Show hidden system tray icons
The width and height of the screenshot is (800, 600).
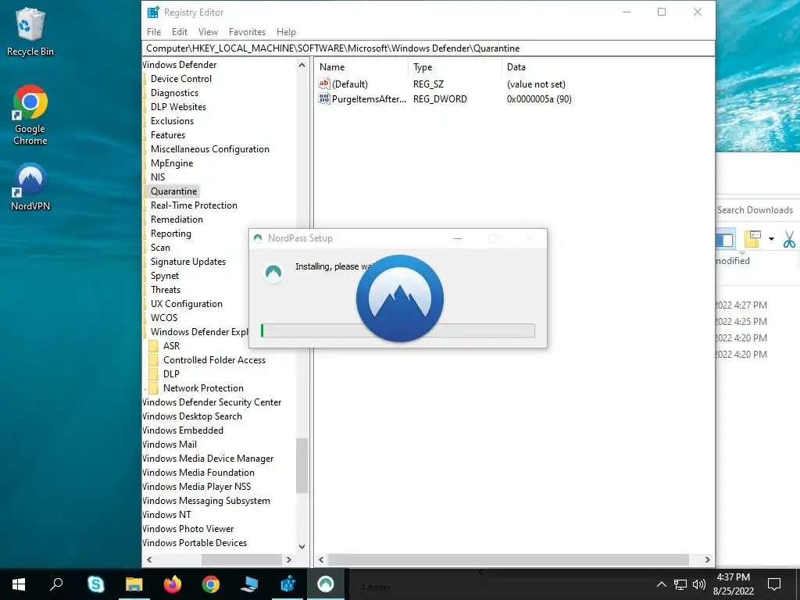[661, 584]
